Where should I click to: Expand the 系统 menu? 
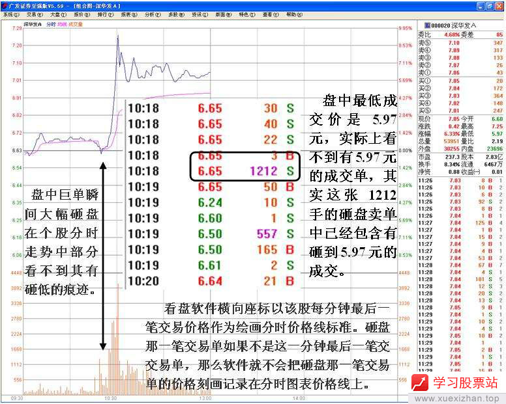(10, 14)
